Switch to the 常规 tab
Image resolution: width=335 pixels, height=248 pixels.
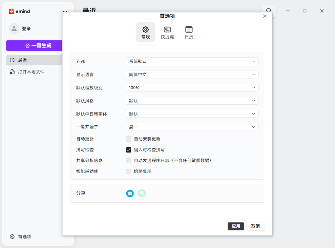145,32
